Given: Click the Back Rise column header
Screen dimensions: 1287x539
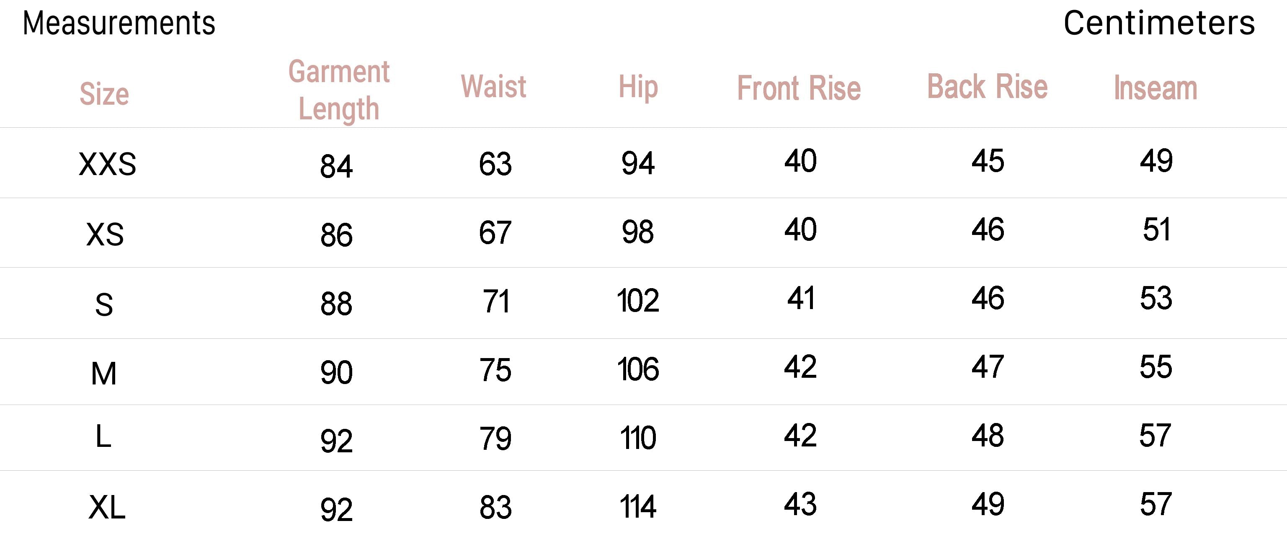Looking at the screenshot, I should click(987, 87).
